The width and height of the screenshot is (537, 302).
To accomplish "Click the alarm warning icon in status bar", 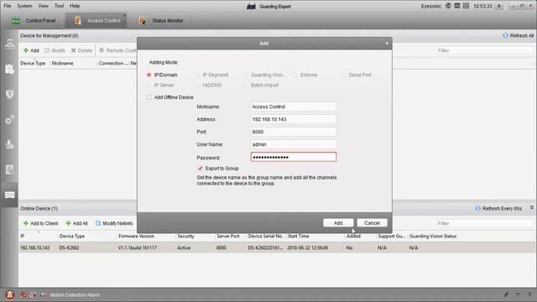I will click(x=9, y=294).
